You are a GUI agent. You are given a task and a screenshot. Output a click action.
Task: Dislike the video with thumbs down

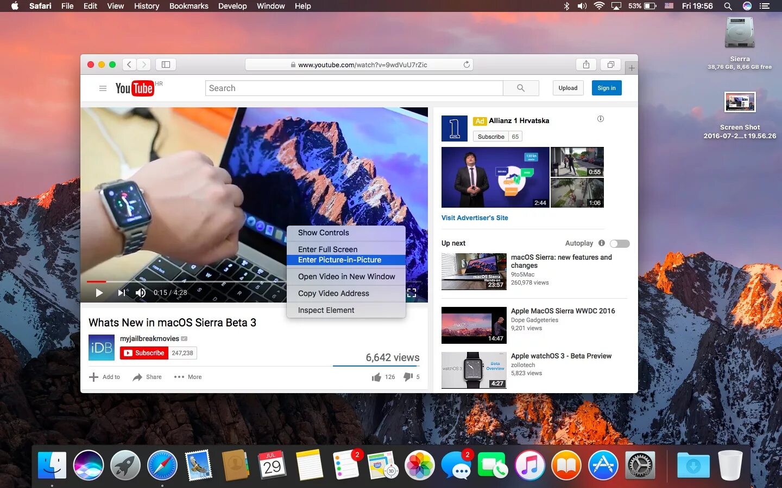(x=408, y=377)
